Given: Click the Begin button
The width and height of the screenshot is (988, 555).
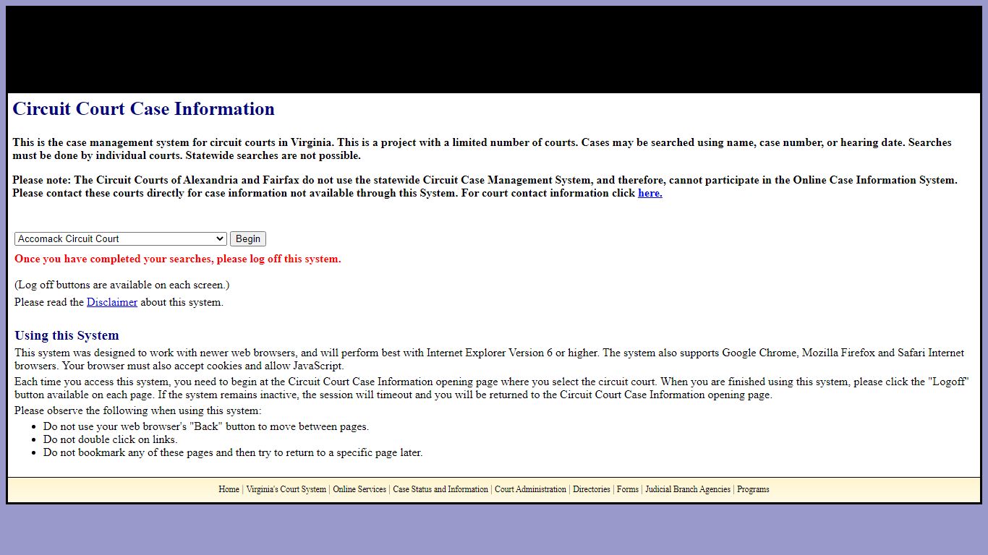Looking at the screenshot, I should click(x=248, y=239).
